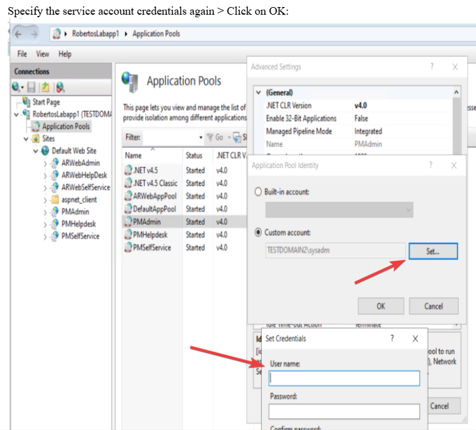Open the disabled Built-in account dropdown
Viewport: 476px width, 430px height.
coord(339,210)
